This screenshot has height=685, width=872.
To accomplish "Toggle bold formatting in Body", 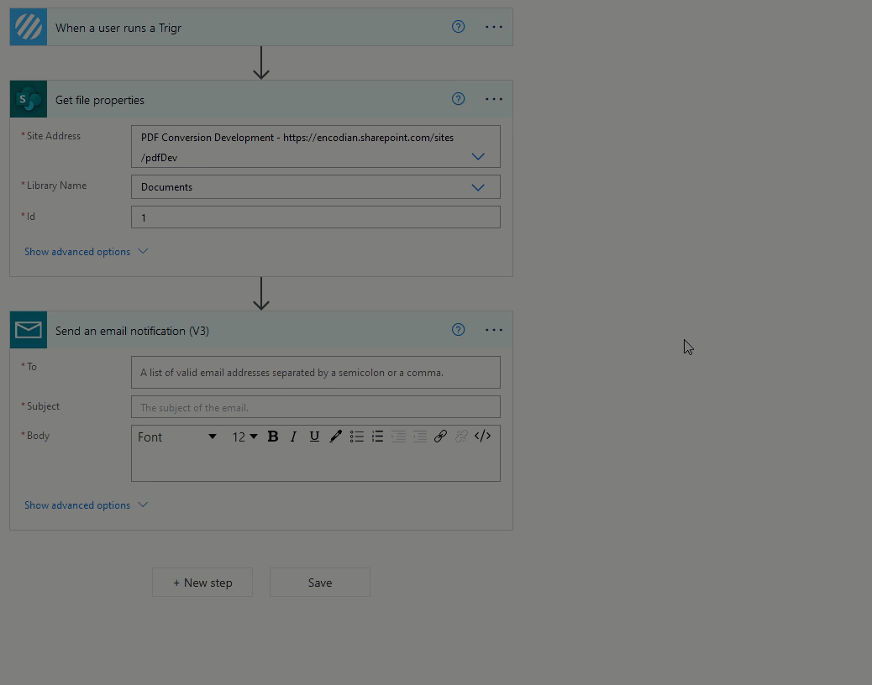I will [x=273, y=437].
